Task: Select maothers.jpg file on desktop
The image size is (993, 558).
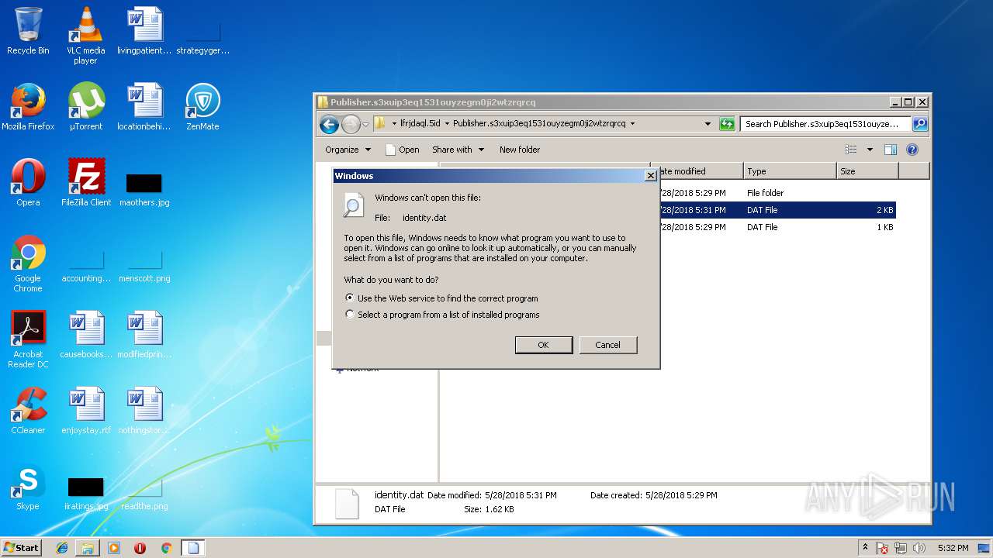Action: [144, 188]
